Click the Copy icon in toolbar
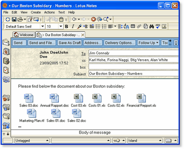184x149 pixels. point(55,19)
